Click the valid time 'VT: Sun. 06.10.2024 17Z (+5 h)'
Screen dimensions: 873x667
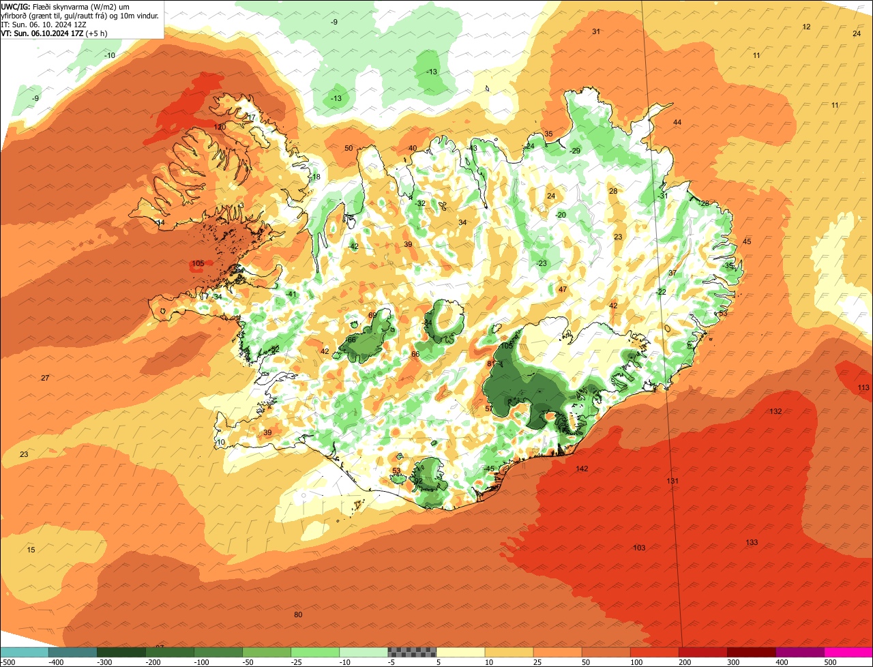53,33
